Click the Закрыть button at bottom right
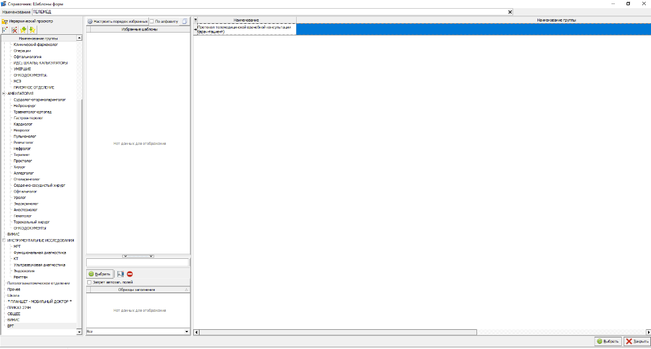 636,341
